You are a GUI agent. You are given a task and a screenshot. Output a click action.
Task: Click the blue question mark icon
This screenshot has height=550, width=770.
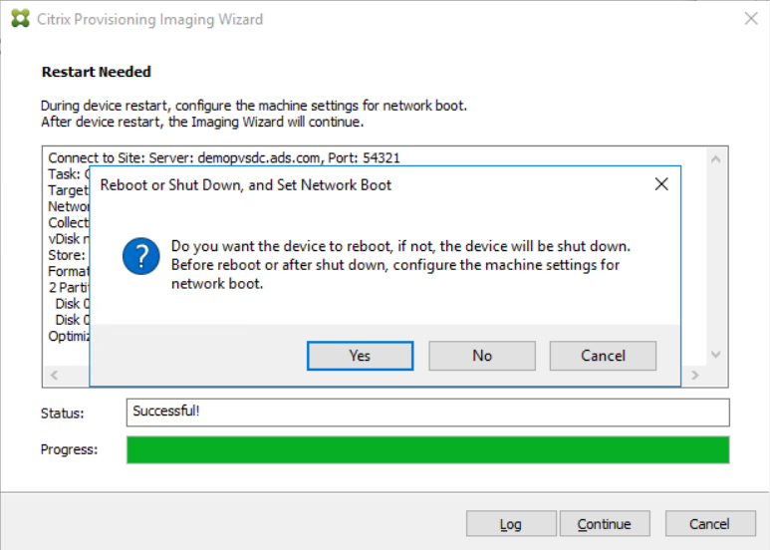pyautogui.click(x=140, y=256)
